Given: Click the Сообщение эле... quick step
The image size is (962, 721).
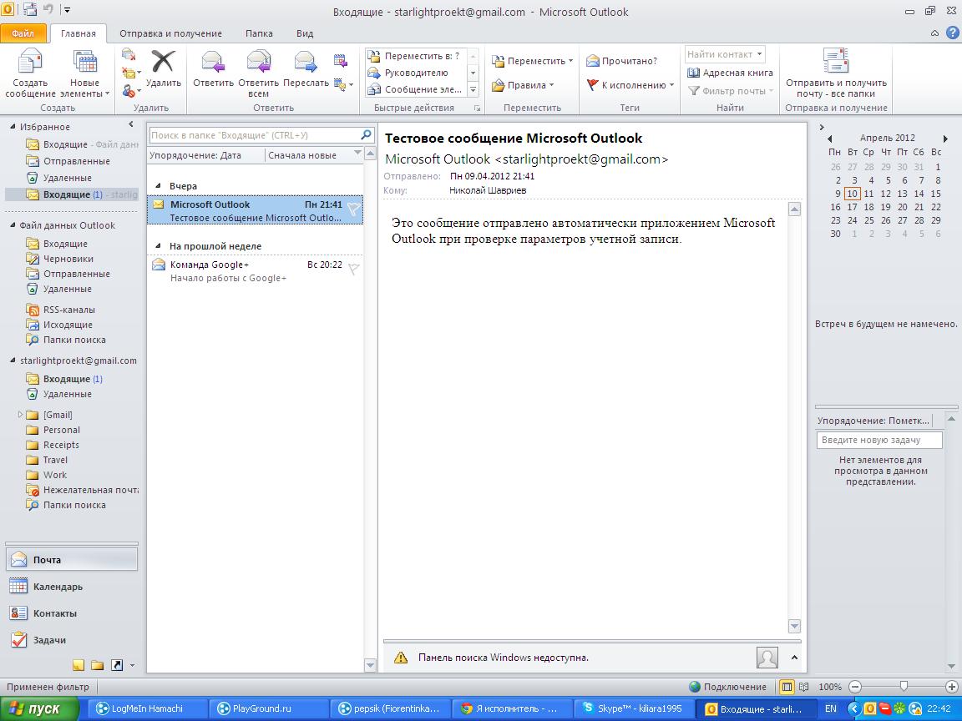Looking at the screenshot, I should [416, 89].
